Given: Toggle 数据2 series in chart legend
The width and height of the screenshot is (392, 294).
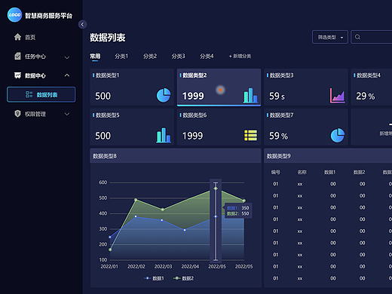Looking at the screenshot, I should (x=183, y=278).
